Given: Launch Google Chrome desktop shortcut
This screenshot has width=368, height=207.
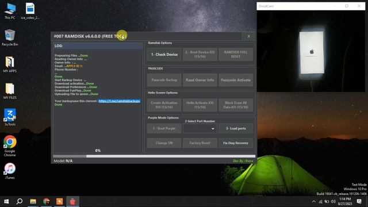Looking at the screenshot, I should (10, 145).
